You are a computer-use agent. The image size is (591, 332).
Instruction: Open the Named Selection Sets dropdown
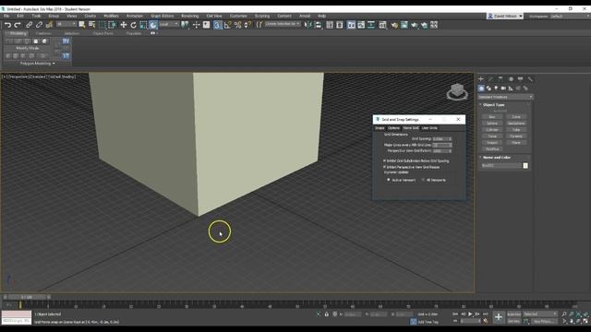[283, 24]
